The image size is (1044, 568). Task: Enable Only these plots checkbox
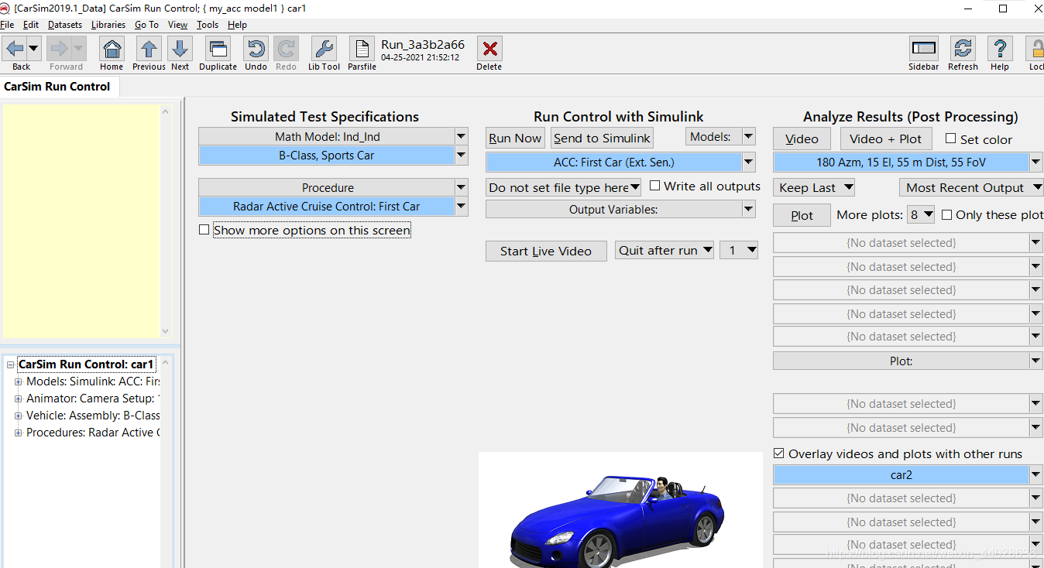coord(946,214)
